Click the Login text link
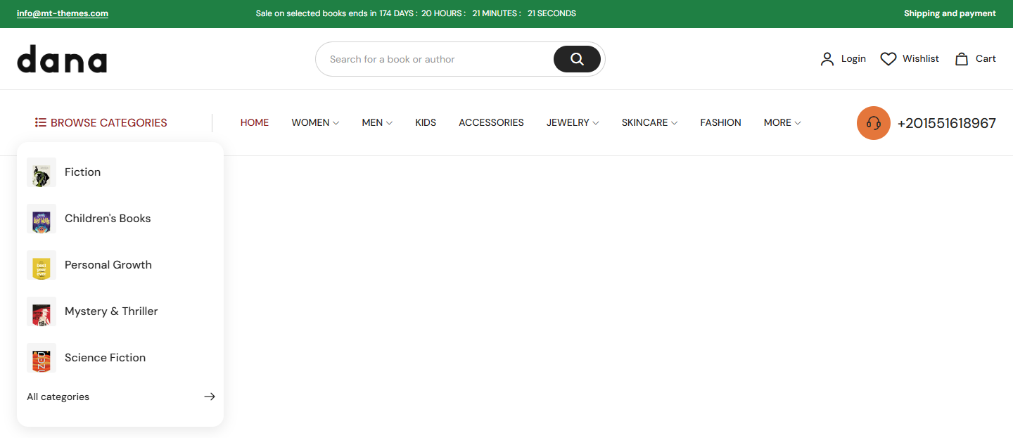The height and width of the screenshot is (438, 1013). click(853, 59)
